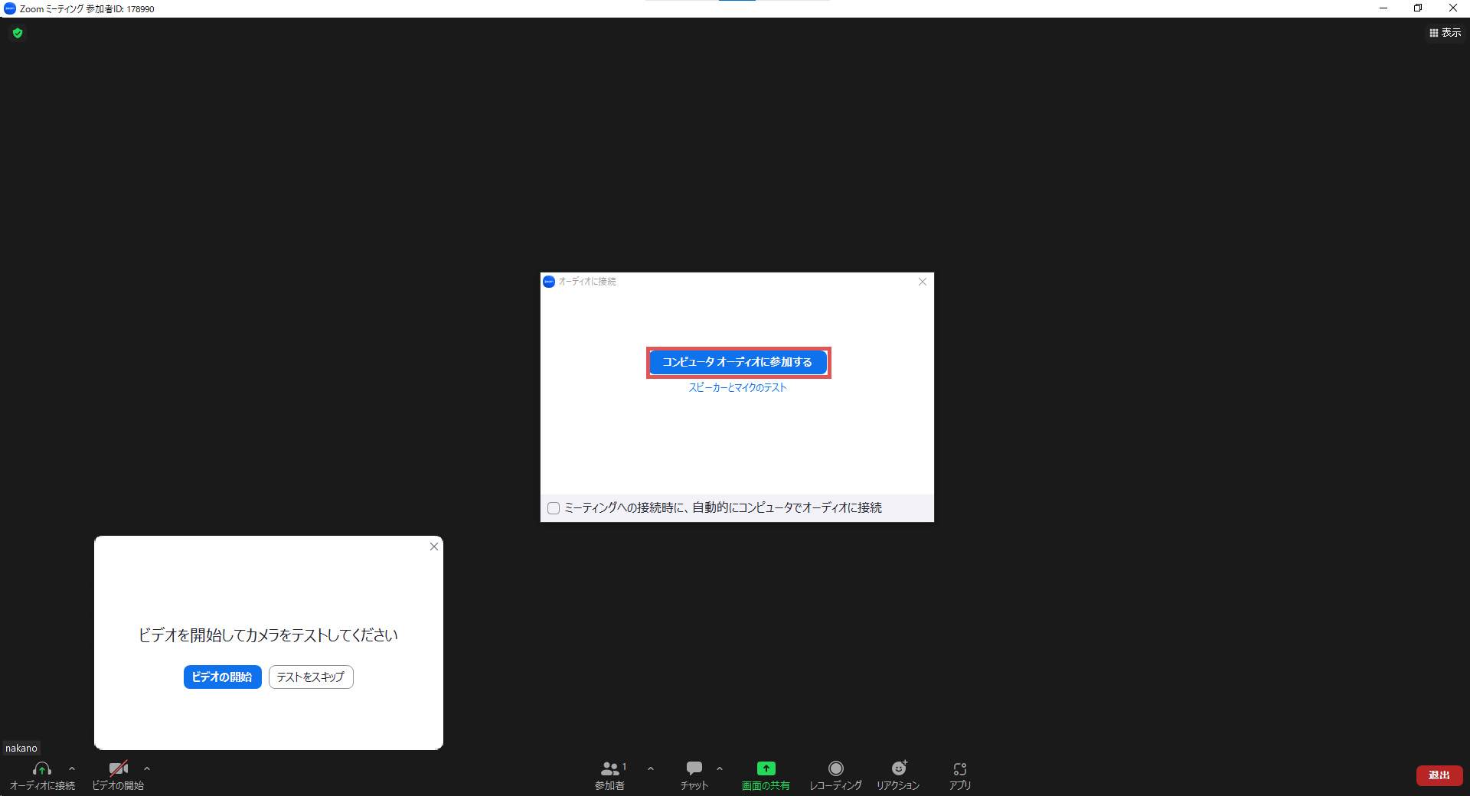Close the camera test popup
This screenshot has height=796, width=1470.
(434, 546)
